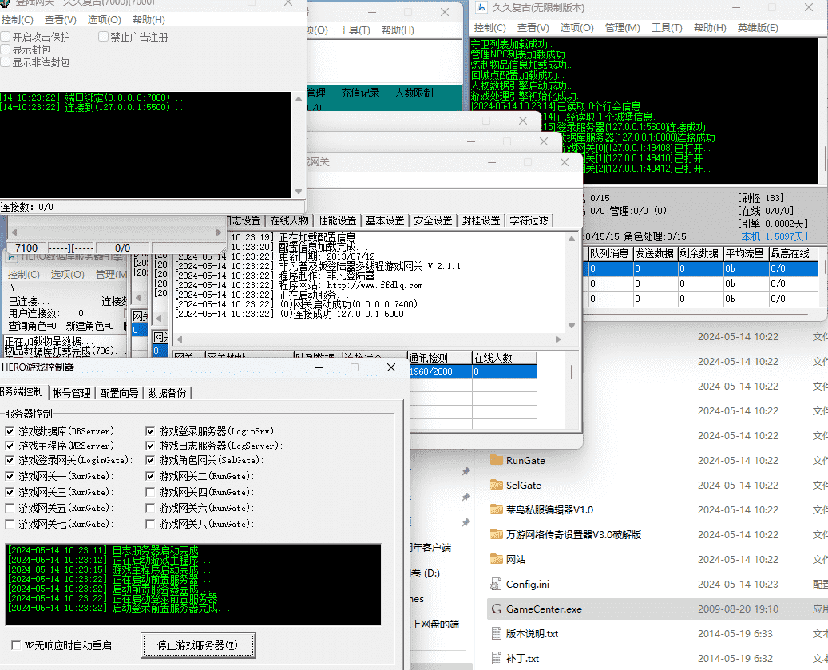Click the 连接数: 0/0 status text
This screenshot has height=670, width=828.
pyautogui.click(x=27, y=207)
